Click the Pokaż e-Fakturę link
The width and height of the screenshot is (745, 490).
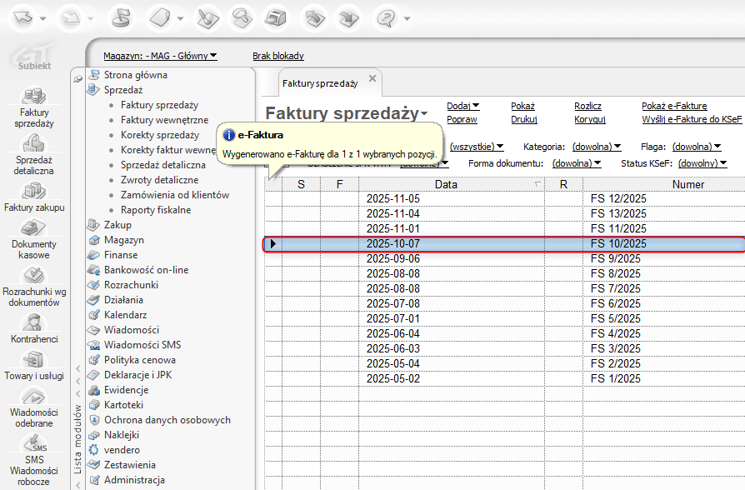pyautogui.click(x=673, y=106)
